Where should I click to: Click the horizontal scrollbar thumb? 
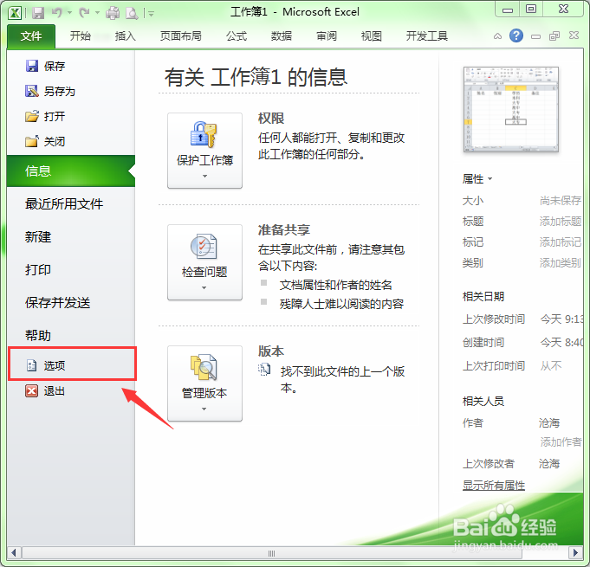[272, 553]
